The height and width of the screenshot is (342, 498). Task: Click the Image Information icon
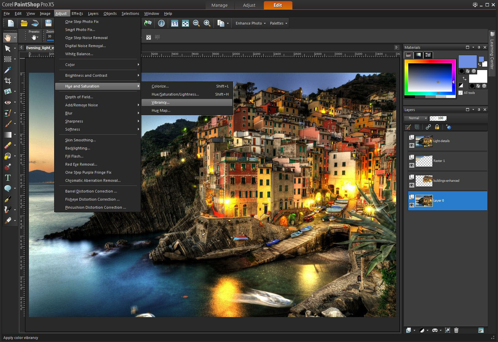[x=161, y=23]
